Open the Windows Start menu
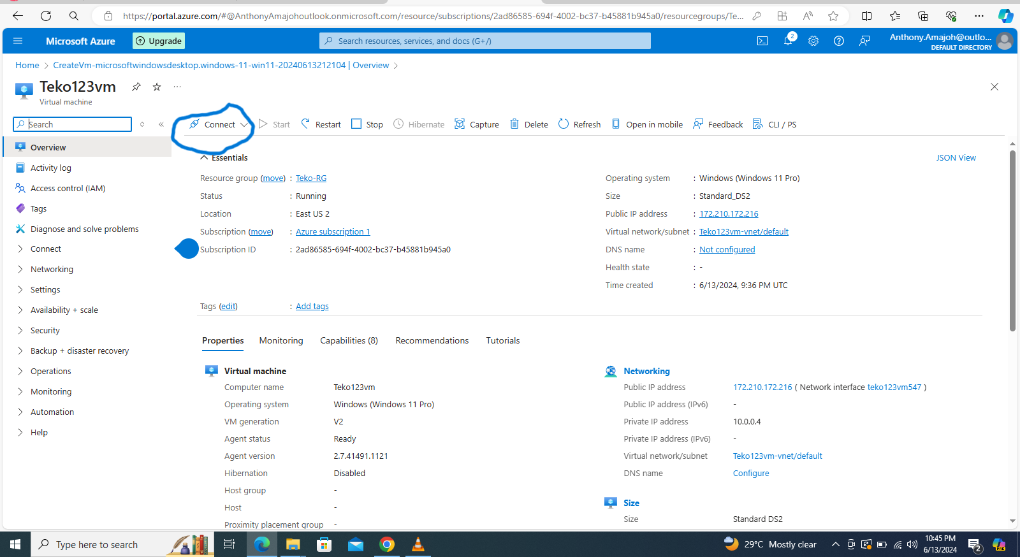This screenshot has width=1020, height=557. pos(15,544)
